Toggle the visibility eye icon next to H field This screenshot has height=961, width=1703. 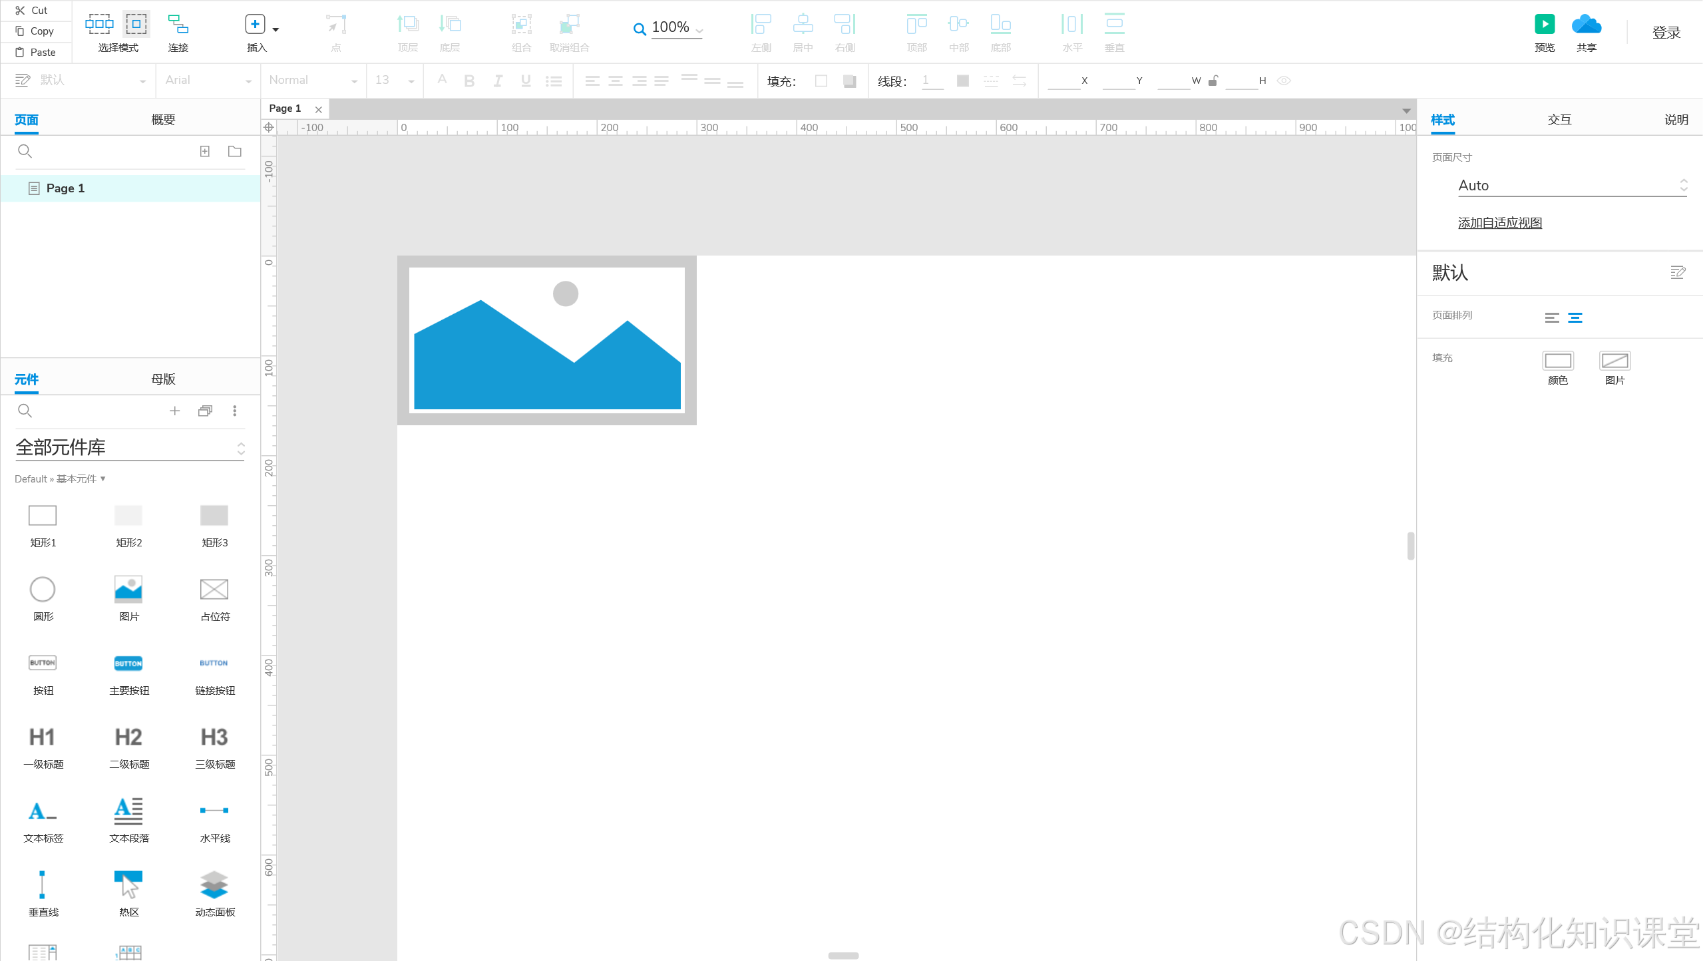coord(1284,81)
